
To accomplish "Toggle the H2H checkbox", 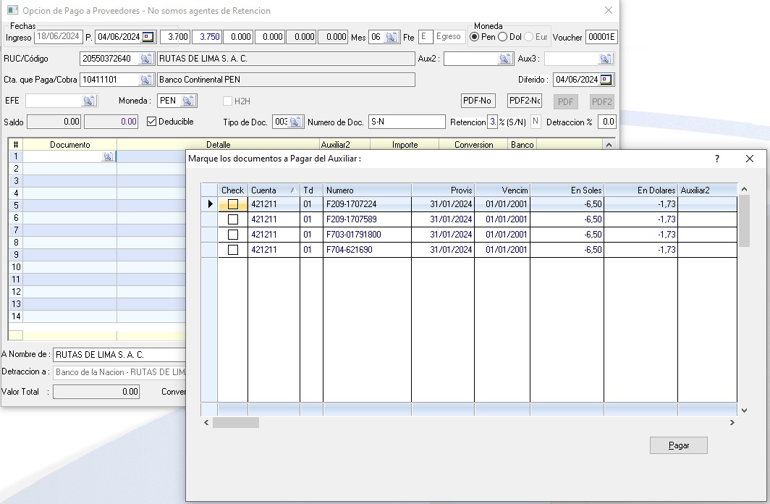I will pos(227,101).
